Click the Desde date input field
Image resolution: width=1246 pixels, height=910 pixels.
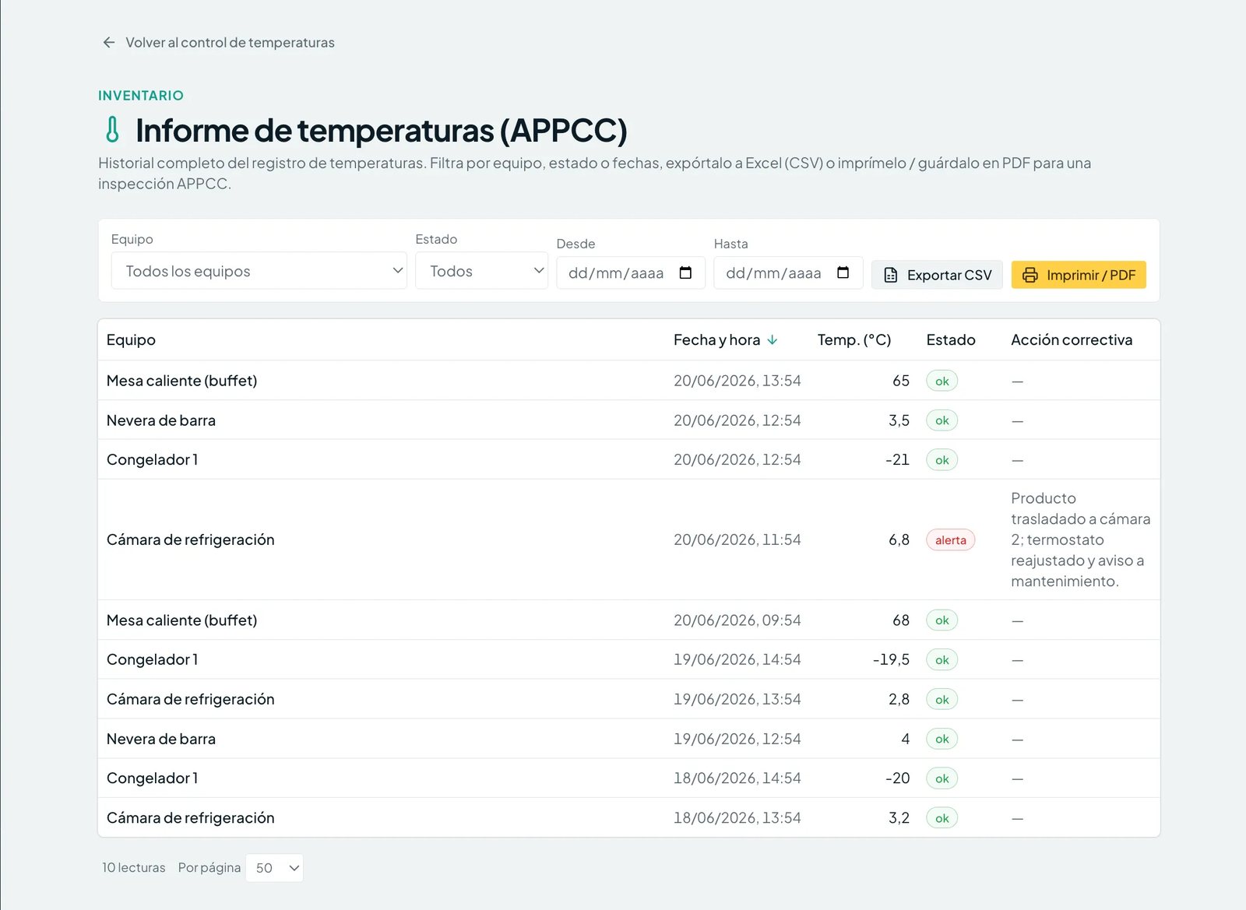tap(630, 273)
